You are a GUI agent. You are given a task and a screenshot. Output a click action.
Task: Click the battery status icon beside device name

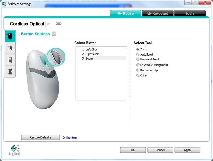59,24
